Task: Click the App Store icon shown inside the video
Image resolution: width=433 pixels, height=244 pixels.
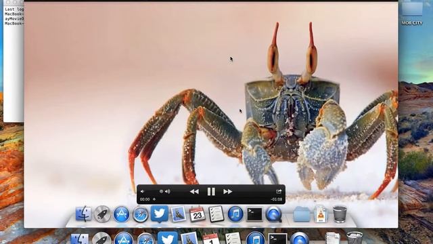Action: (x=121, y=214)
